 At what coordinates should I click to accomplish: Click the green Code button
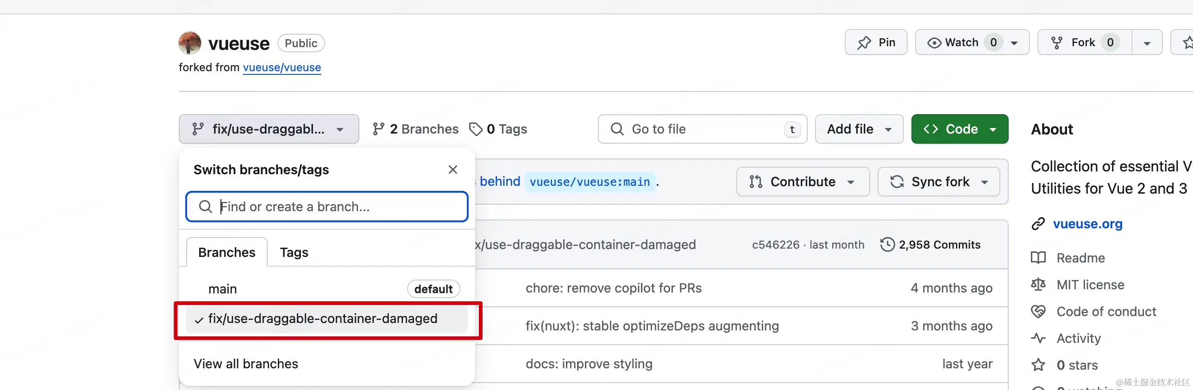[x=959, y=129]
